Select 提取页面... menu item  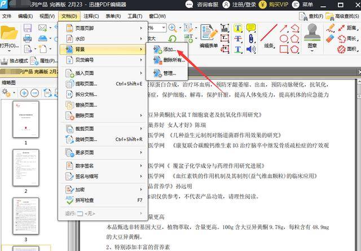103,84
